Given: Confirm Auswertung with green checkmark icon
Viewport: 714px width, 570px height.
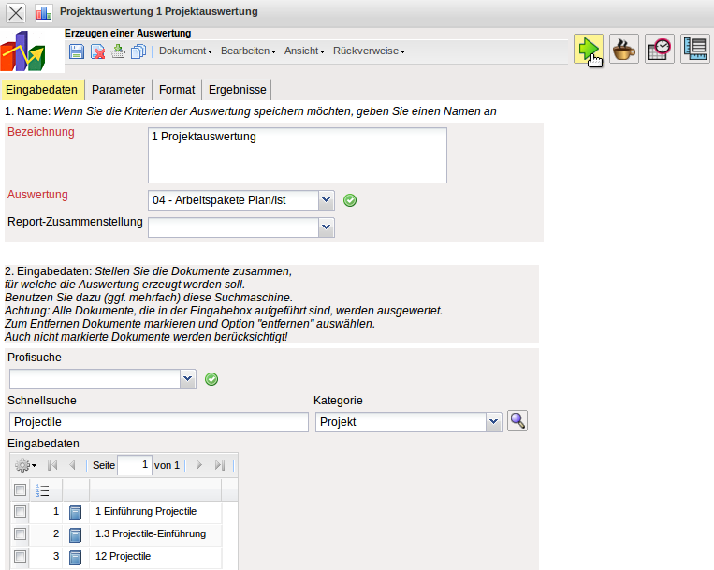Looking at the screenshot, I should click(350, 199).
